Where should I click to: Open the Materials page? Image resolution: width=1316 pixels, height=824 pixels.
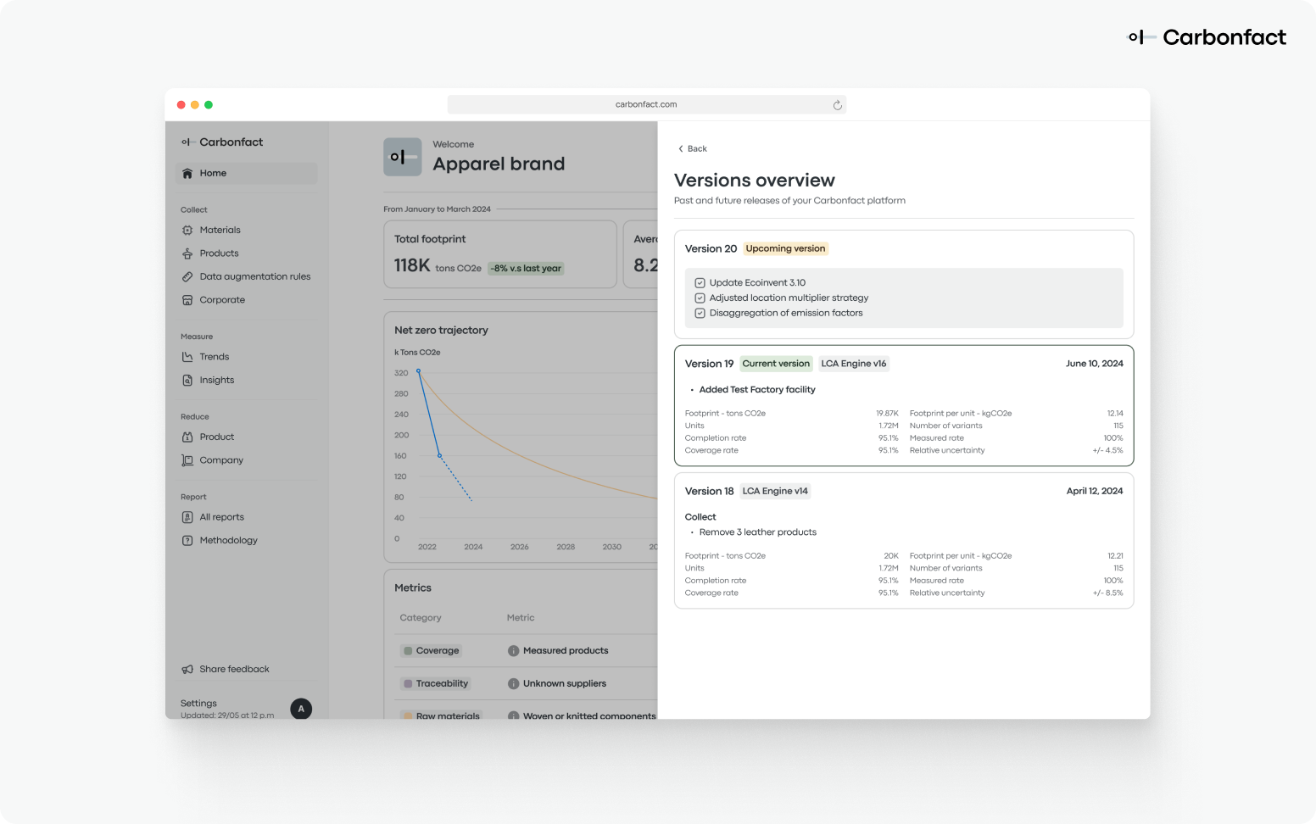(220, 230)
